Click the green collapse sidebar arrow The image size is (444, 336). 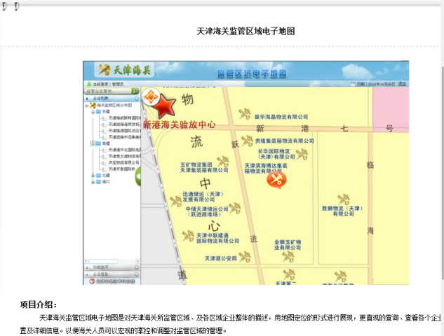click(138, 176)
